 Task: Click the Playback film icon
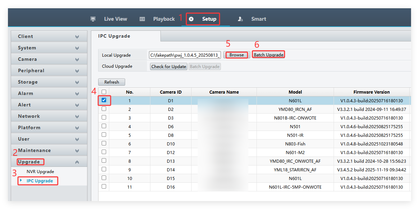click(142, 19)
